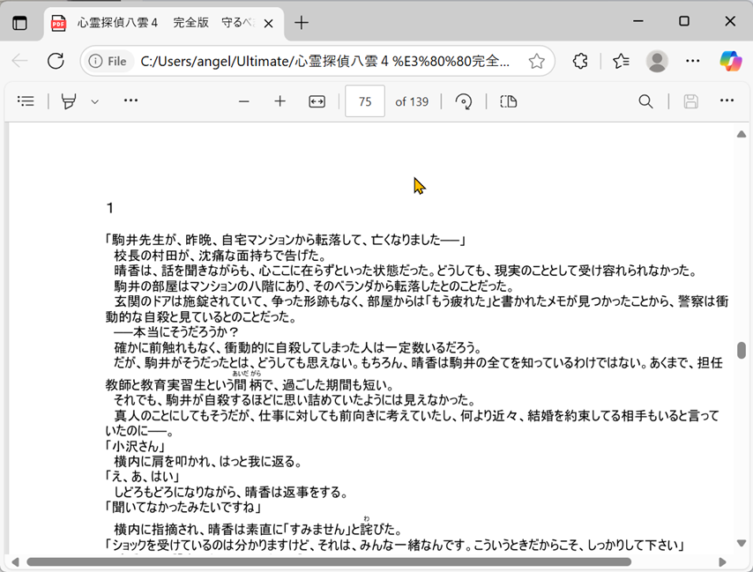The height and width of the screenshot is (572, 753).
Task: Click the line 横内に肩を叩かれ、はっと我に返る
Action: pyautogui.click(x=208, y=462)
